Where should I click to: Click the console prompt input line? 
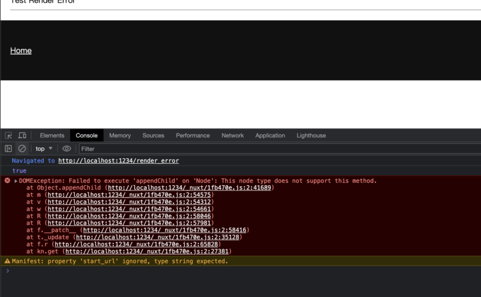[x=233, y=271]
